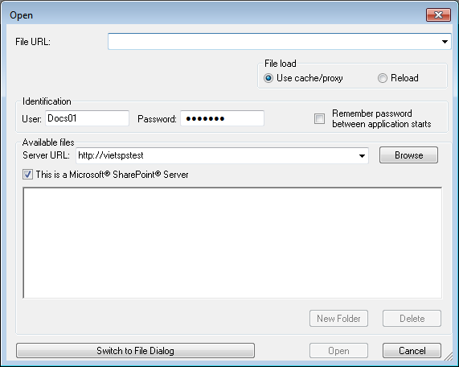Focus the Password input field

click(223, 118)
